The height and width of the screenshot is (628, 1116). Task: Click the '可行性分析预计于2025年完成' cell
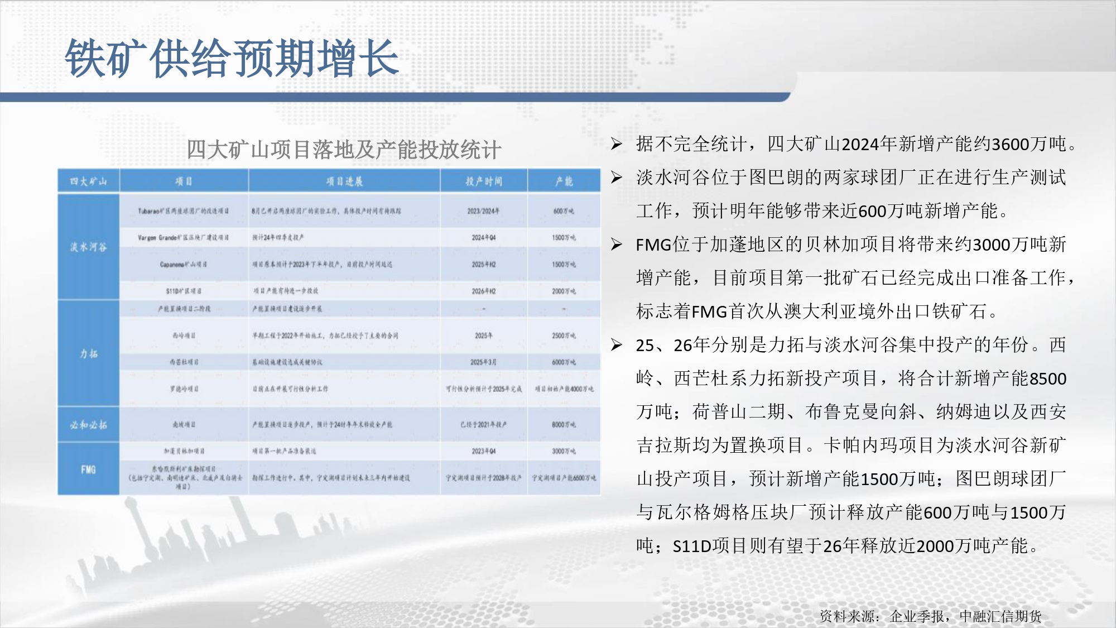[484, 389]
